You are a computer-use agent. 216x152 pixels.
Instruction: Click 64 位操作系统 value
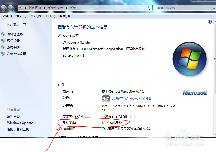[112, 123]
